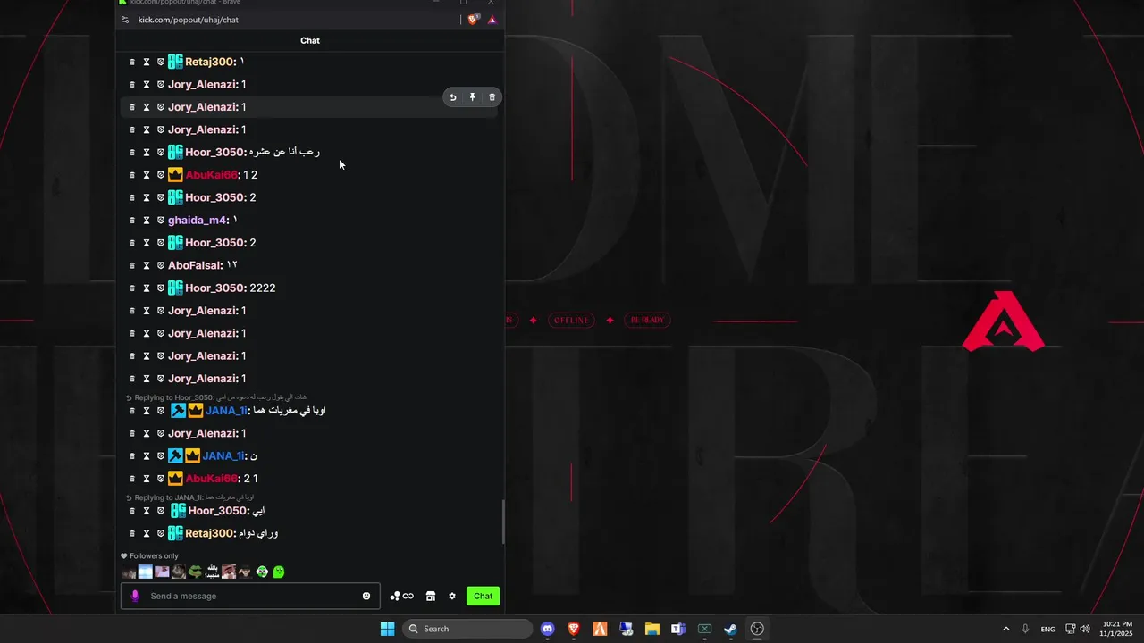Insert the Pepe frog emote

(195, 572)
